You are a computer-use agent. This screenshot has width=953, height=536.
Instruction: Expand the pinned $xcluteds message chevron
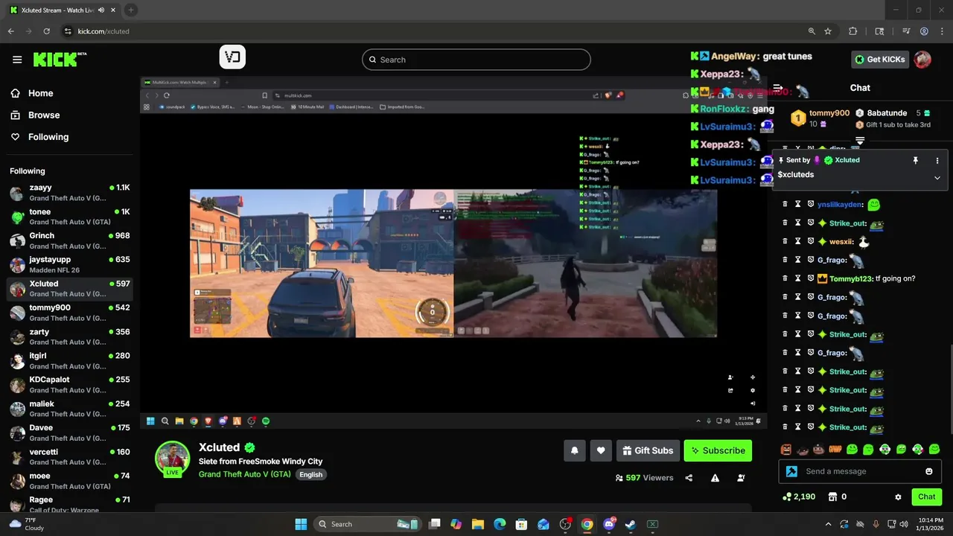point(937,178)
